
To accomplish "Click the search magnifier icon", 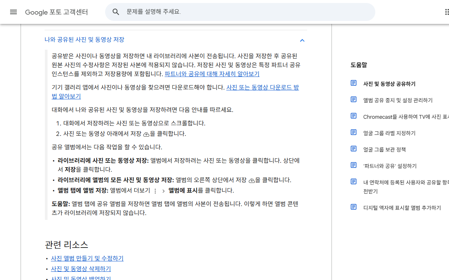I will [x=116, y=12].
